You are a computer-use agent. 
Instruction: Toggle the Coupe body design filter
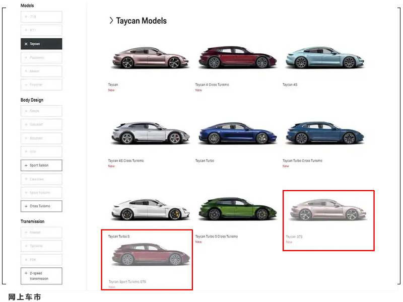coord(41,111)
